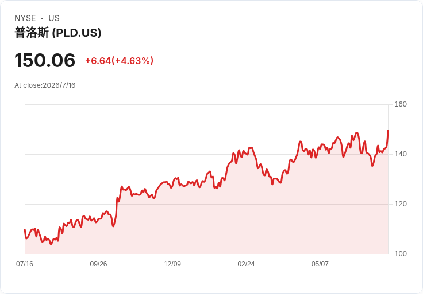Click the At close:2026/7/16 timestamp
Image resolution: width=423 pixels, height=294 pixels.
click(45, 85)
